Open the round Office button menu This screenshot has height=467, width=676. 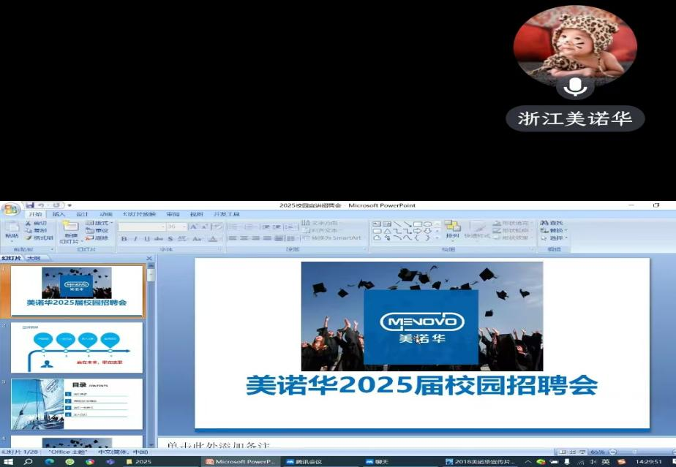click(x=11, y=210)
